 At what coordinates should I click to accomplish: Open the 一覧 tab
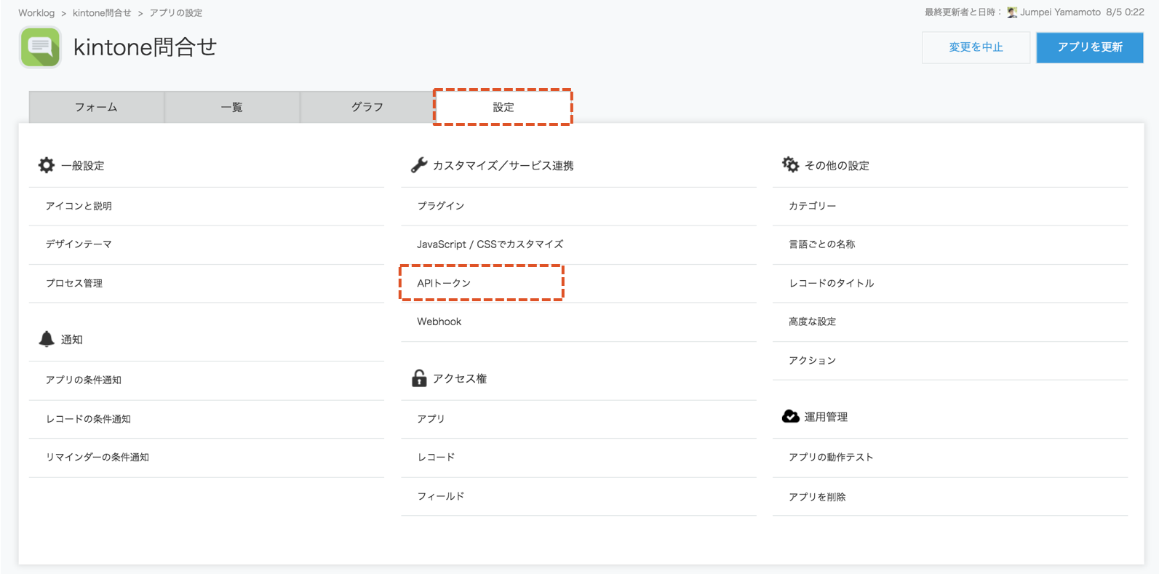tap(231, 107)
